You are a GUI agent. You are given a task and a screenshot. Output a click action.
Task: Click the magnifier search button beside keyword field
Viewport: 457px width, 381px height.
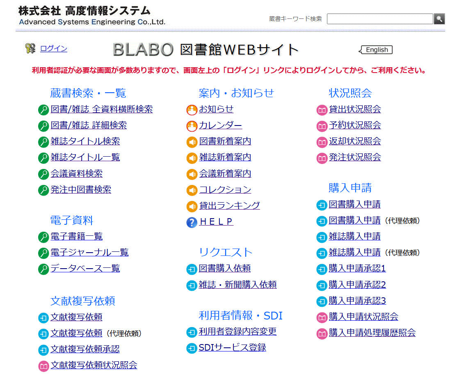click(x=439, y=19)
